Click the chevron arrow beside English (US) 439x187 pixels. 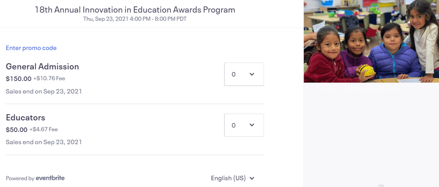pyautogui.click(x=252, y=178)
